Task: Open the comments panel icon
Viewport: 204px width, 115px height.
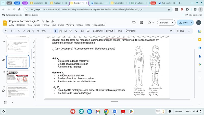Action: [141, 23]
